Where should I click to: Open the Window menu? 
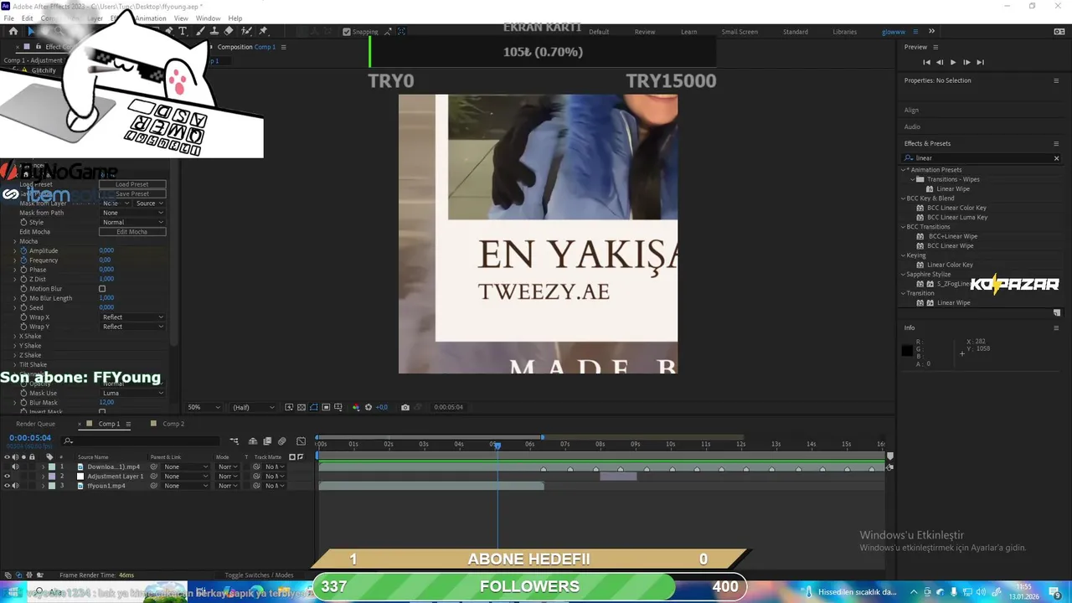coord(209,18)
